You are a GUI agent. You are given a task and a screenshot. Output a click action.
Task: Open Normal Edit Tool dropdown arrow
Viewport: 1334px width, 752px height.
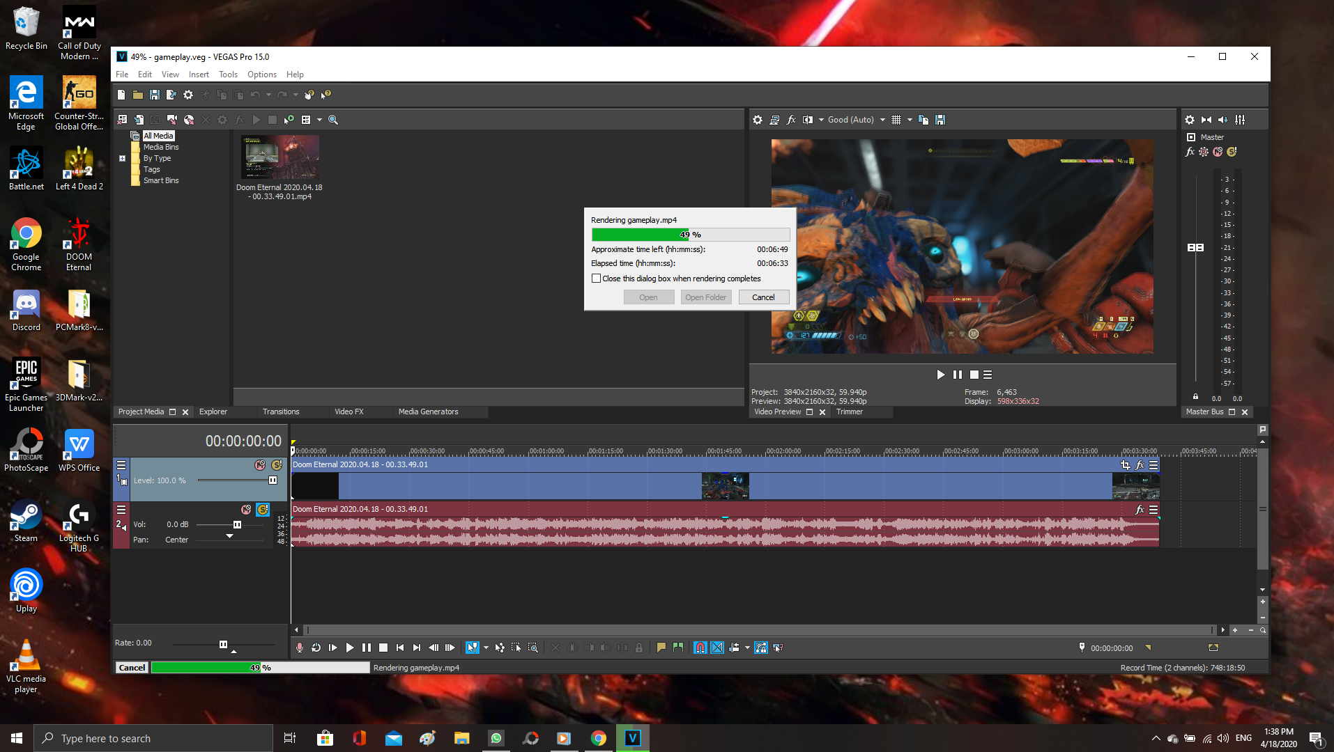click(x=486, y=648)
